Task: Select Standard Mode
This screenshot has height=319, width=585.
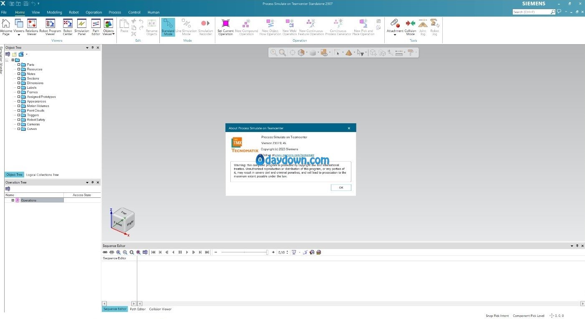Action: coord(168,27)
